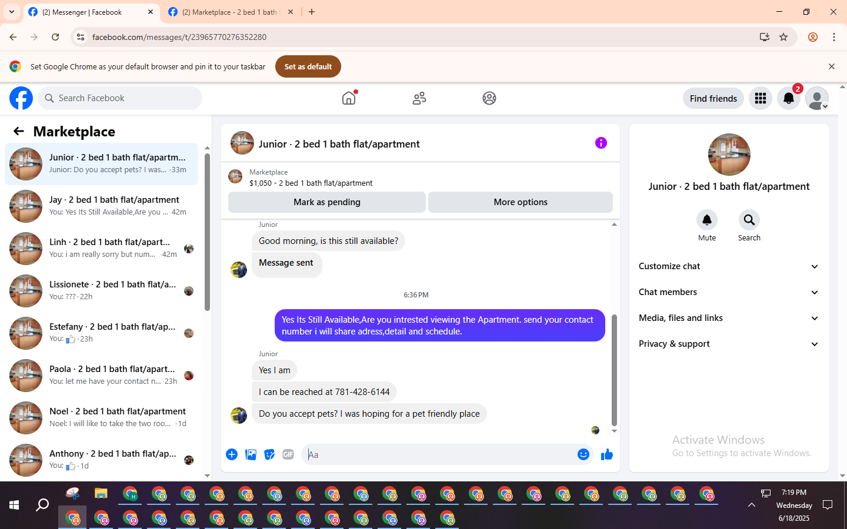Screen dimensions: 847x529
Task: Open Windows taskbar search
Action: point(42,505)
